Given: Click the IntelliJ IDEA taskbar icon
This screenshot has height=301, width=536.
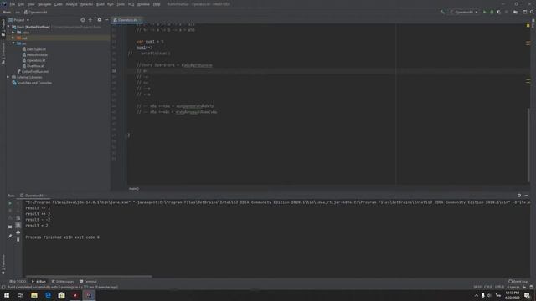Looking at the screenshot, I should tap(89, 295).
